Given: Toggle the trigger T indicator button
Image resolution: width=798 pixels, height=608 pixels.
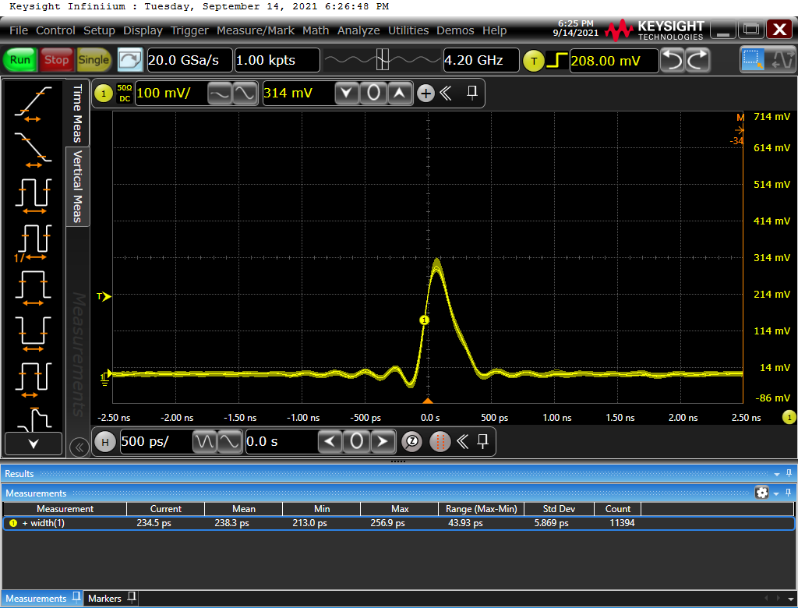Looking at the screenshot, I should pyautogui.click(x=534, y=61).
